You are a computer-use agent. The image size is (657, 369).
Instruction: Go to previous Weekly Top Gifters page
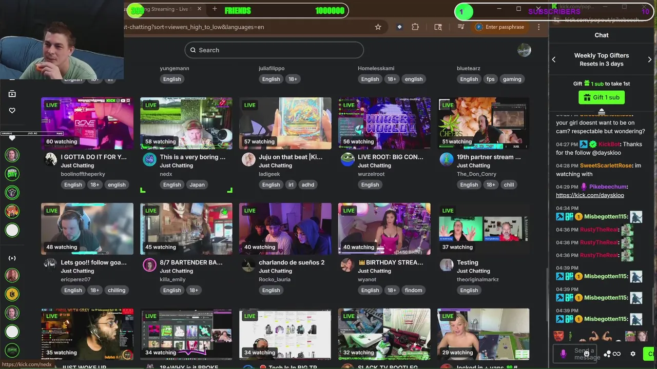pyautogui.click(x=554, y=59)
